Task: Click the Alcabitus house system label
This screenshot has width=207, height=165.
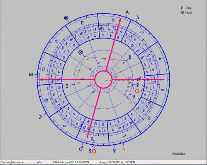Action: point(178,154)
